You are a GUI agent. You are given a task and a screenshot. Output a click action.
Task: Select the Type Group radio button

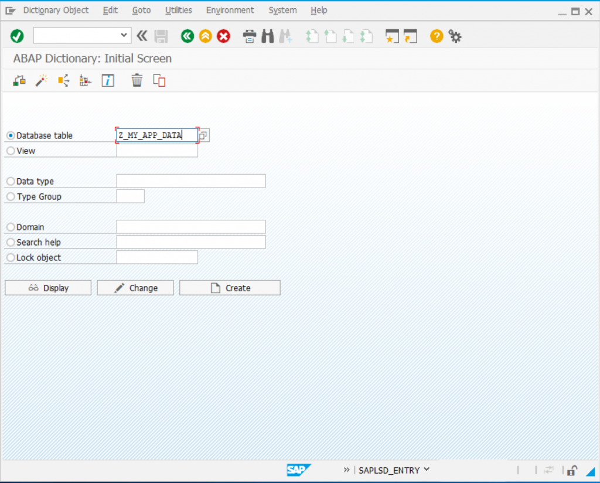[11, 196]
